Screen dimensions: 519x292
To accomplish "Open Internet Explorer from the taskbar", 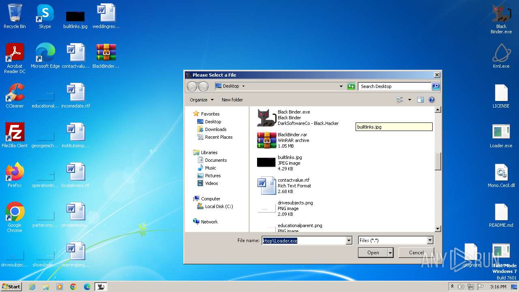I will (32, 287).
